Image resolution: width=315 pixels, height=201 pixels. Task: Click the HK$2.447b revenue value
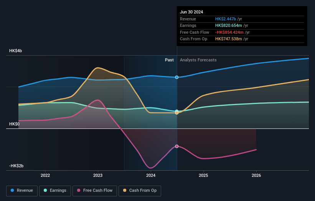[226, 19]
